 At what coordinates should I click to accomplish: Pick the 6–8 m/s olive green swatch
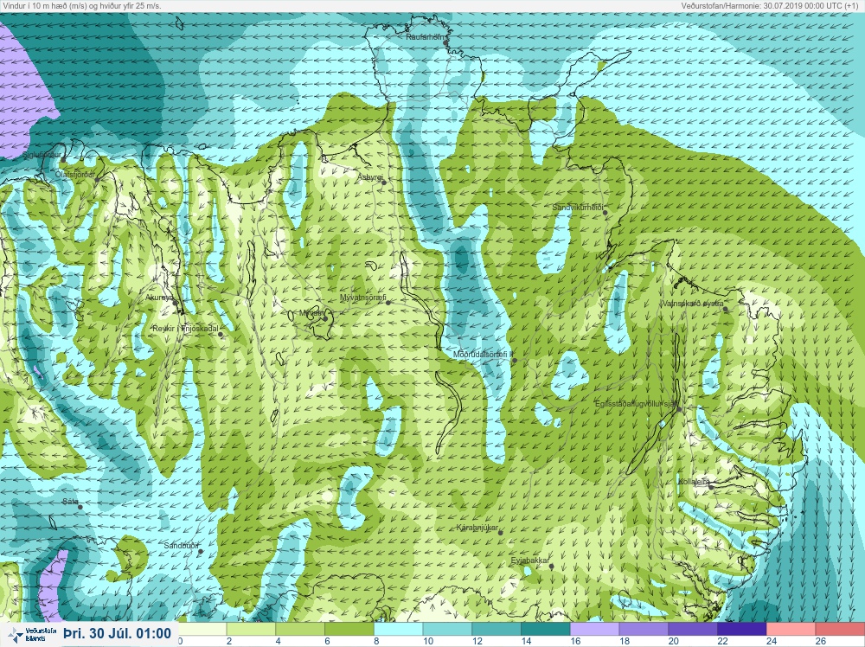coord(349,629)
